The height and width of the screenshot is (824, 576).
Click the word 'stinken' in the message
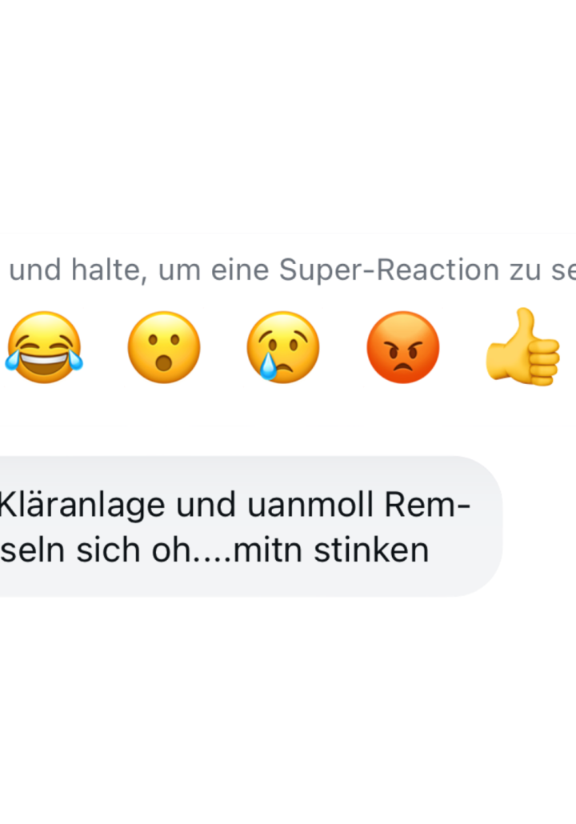click(371, 550)
